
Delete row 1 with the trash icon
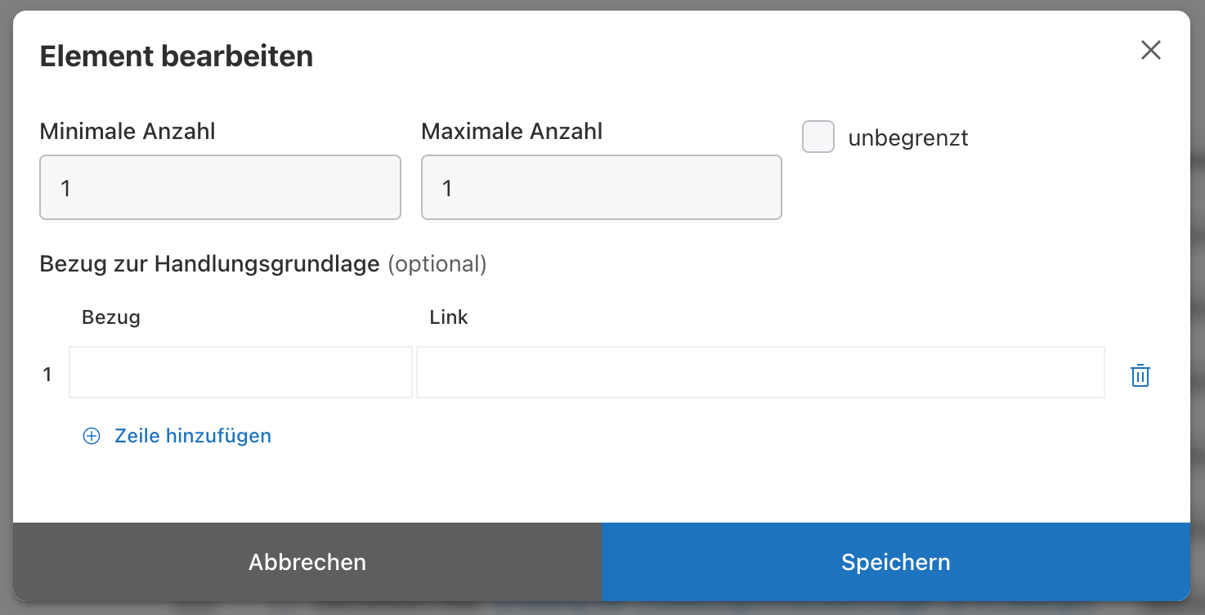pos(1140,375)
